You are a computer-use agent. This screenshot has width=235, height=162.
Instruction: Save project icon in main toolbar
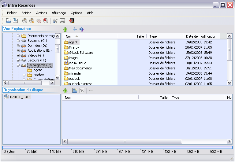click(x=15, y=21)
